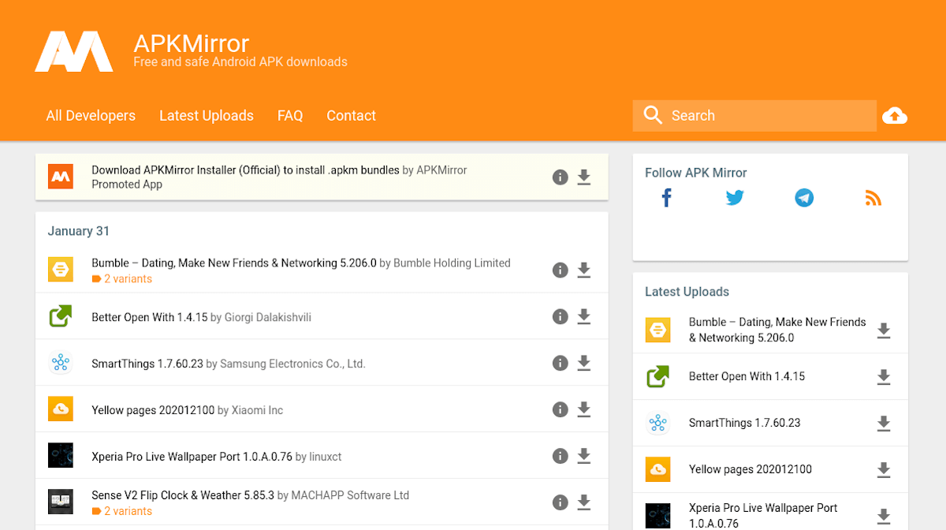Open SmartThings 1.7.60.23 in sidebar list
This screenshot has height=530, width=946.
click(744, 423)
